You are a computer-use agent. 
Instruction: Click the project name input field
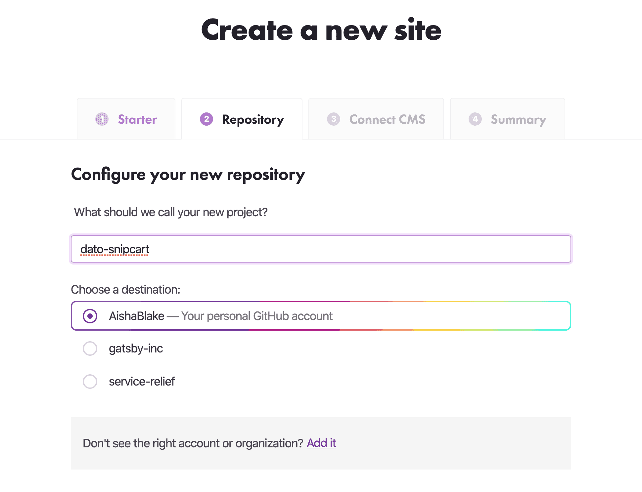321,249
